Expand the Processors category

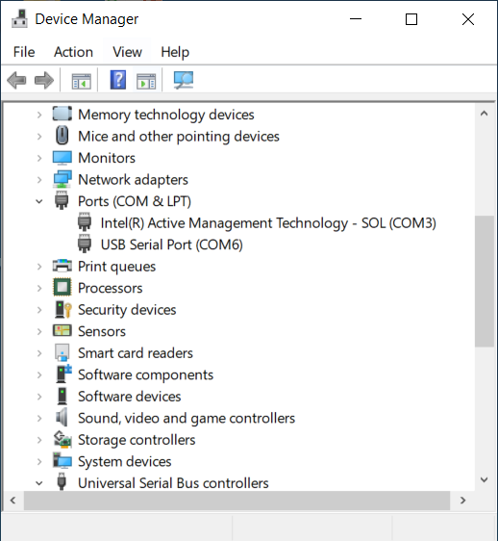click(39, 288)
